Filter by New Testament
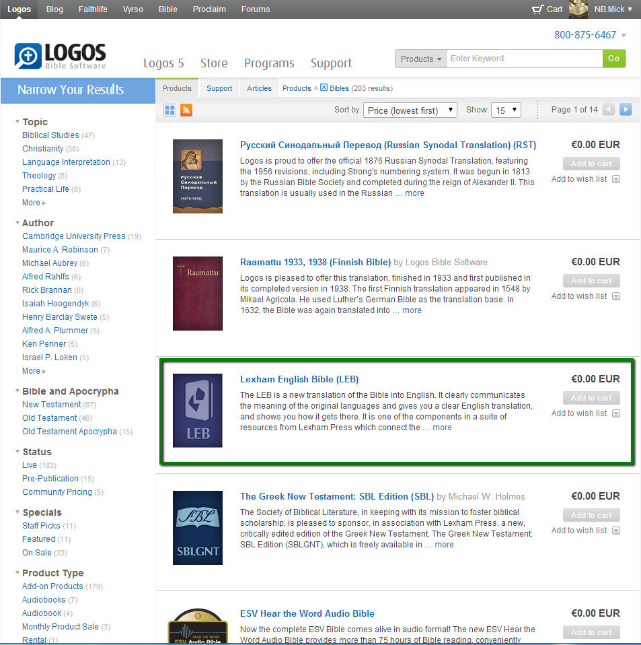 pyautogui.click(x=51, y=405)
